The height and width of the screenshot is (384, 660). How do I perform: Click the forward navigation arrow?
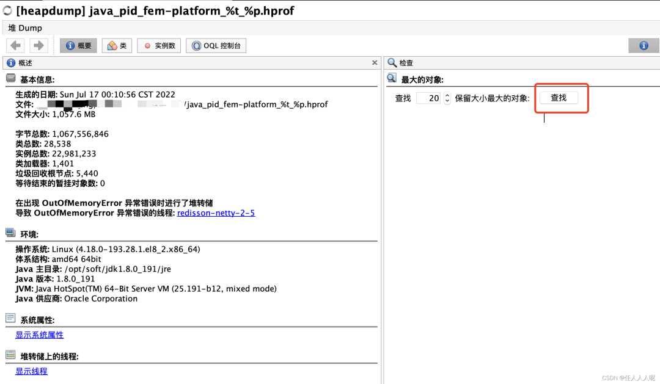(38, 45)
